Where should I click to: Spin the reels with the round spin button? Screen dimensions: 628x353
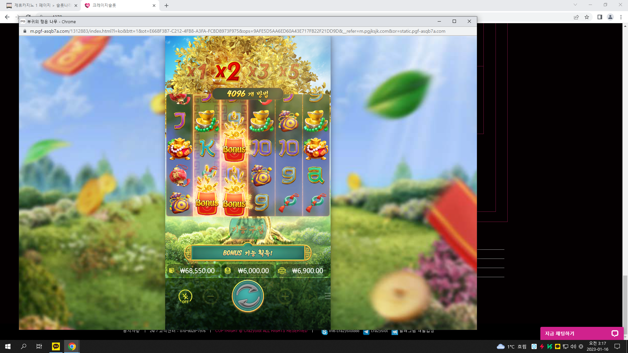click(x=248, y=296)
